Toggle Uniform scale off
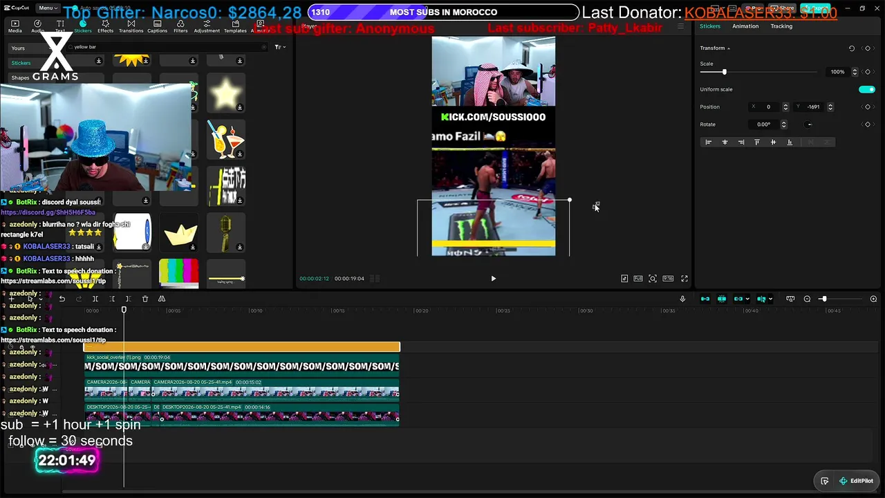This screenshot has height=498, width=885. (866, 89)
